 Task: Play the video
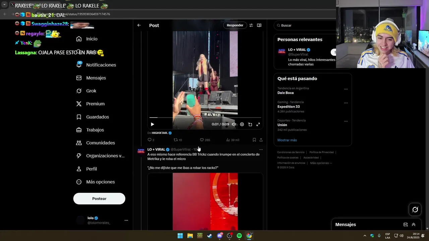click(x=152, y=125)
